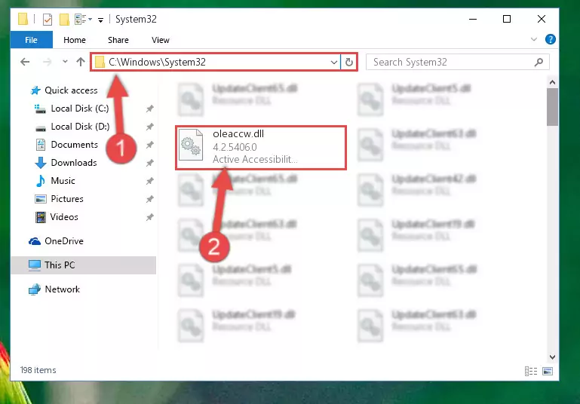580x404 pixels.
Task: Open Help with the question mark icon
Action: [x=551, y=39]
